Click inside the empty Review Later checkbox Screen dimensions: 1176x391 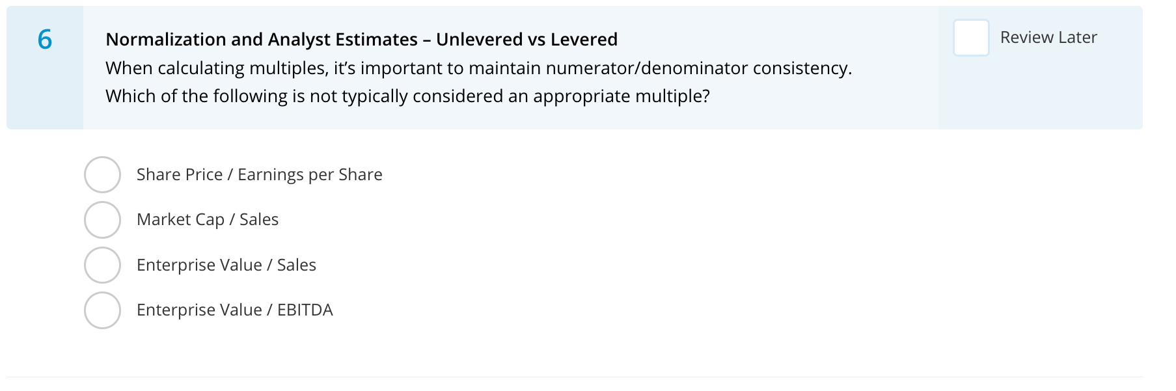click(970, 38)
